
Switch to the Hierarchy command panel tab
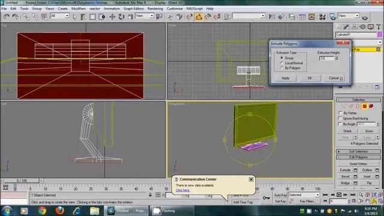(x=354, y=26)
